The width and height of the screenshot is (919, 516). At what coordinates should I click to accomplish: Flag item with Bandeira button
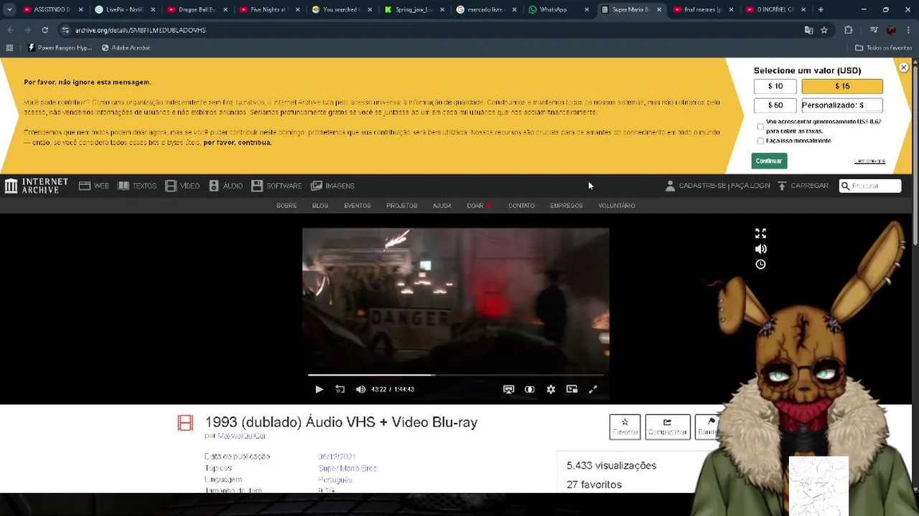[708, 426]
